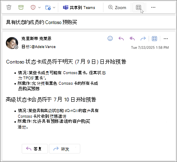Screen dimensions: 177x162
Task: Click the report shield icon
Action: (x=33, y=7)
